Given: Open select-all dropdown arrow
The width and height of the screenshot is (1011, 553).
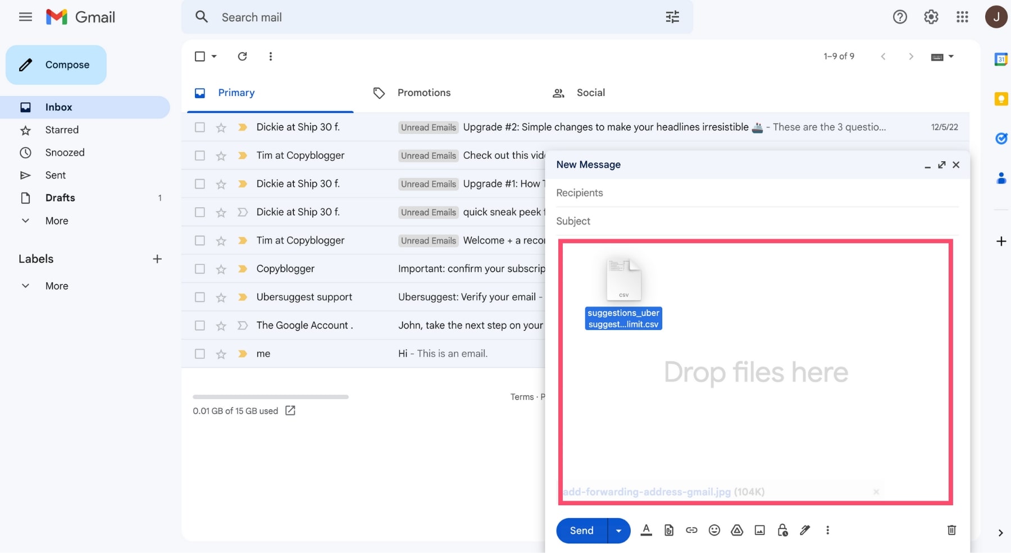Looking at the screenshot, I should 214,56.
